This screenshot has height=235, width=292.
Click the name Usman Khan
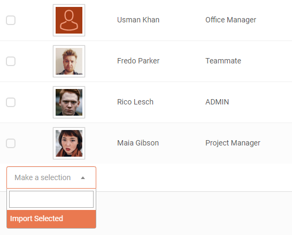[138, 20]
